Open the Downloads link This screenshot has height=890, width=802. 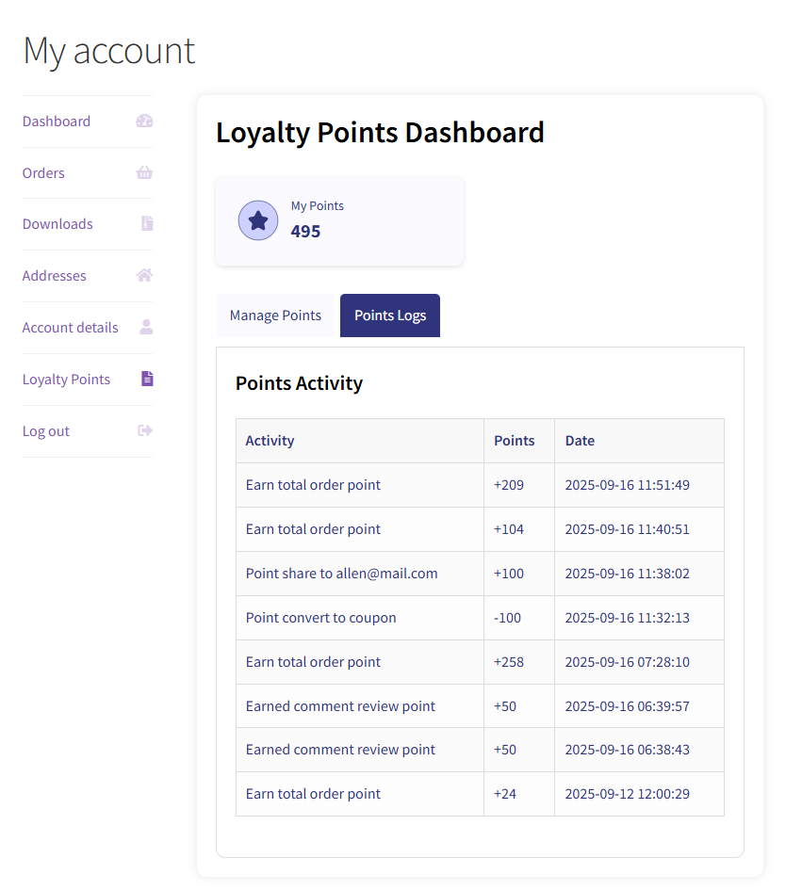[x=57, y=224]
